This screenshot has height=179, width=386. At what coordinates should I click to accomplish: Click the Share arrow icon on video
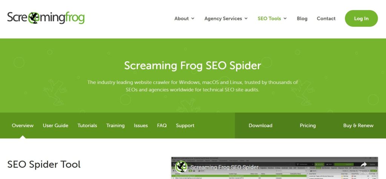coord(364,165)
